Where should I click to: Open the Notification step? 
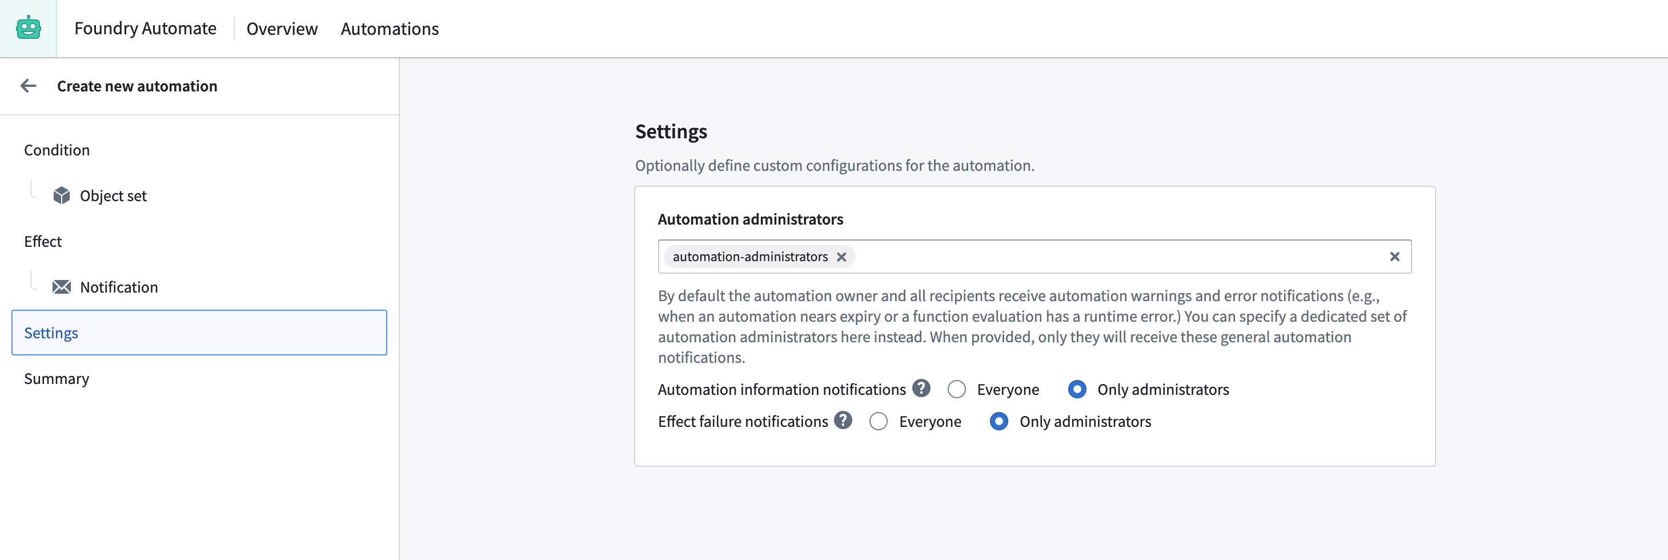[x=119, y=287]
